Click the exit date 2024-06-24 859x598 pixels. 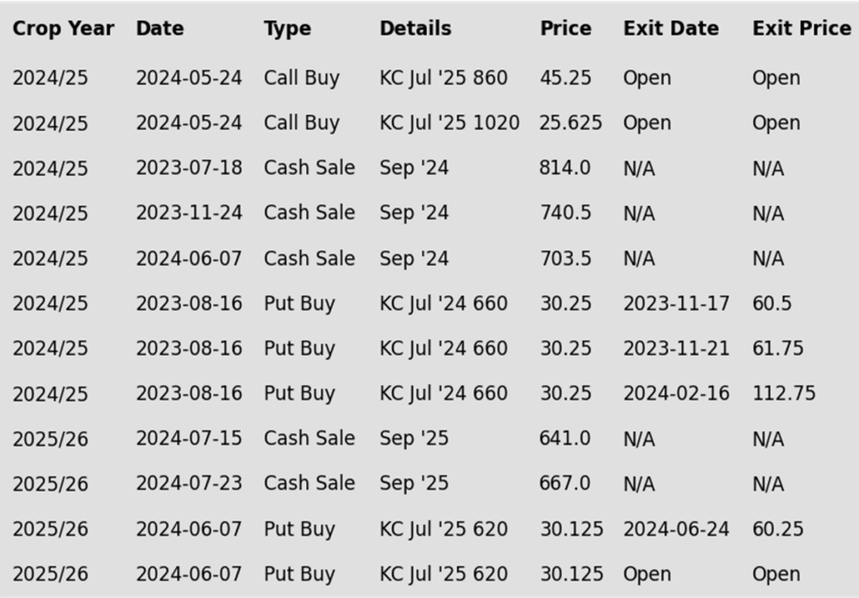[676, 529]
